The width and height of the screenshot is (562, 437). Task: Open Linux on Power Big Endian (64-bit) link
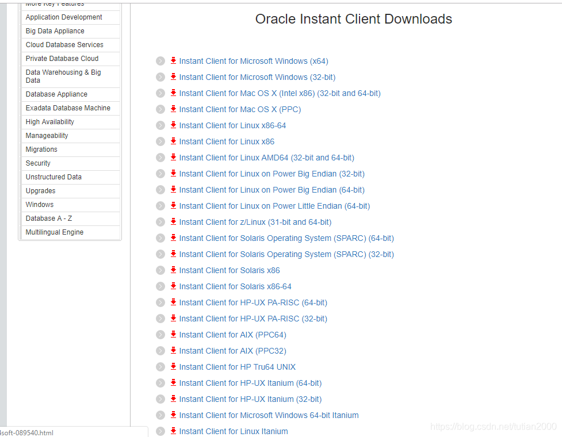click(272, 190)
